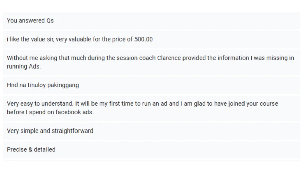305x172 pixels.
Task: Click the word 'Qs' in first response
Action: point(50,21)
